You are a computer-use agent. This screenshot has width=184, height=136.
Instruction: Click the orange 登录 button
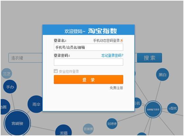[88, 80]
